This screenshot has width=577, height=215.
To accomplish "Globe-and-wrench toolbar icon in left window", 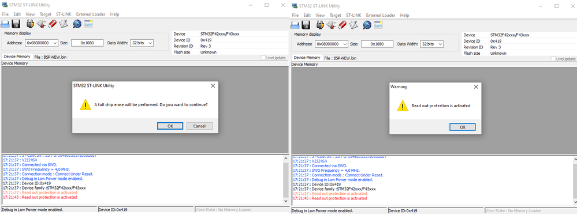I will point(77,24).
